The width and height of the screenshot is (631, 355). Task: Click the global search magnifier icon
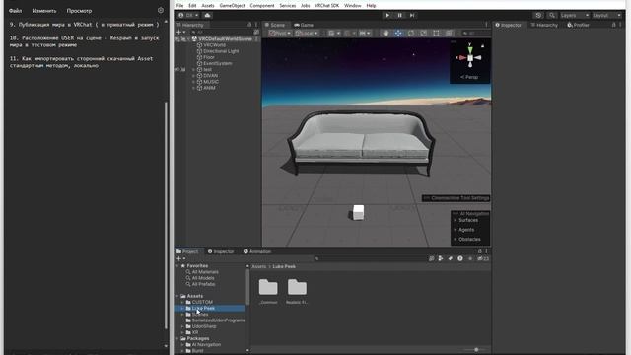[x=552, y=16]
